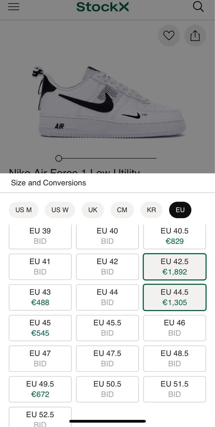Switch to the US W size tab
Image resolution: width=215 pixels, height=427 pixels.
point(60,210)
